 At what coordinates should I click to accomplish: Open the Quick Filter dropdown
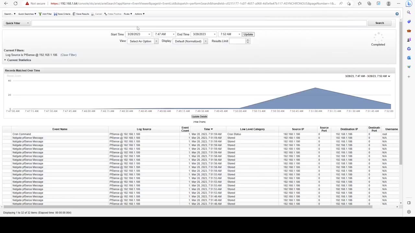[x=17, y=23]
